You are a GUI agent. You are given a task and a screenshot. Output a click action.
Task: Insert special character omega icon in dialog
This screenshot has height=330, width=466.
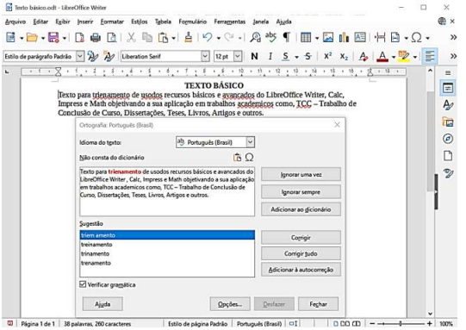[x=249, y=158]
